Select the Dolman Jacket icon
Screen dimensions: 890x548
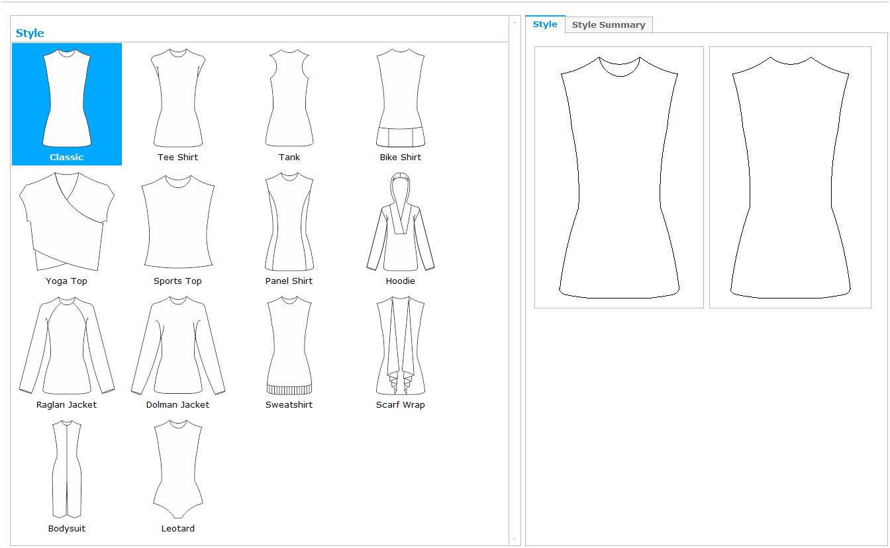(x=177, y=346)
